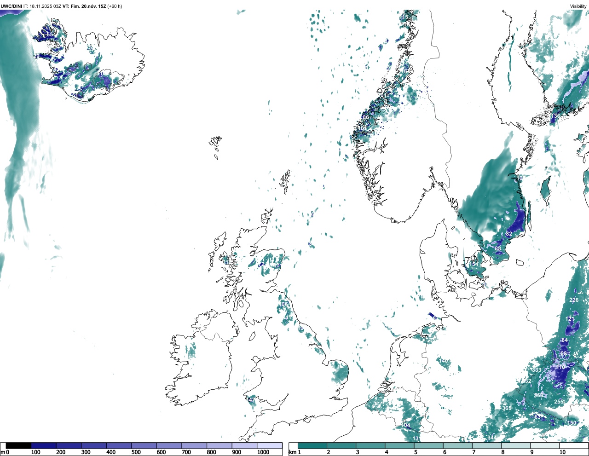
Task: Click the '1000' tick on the metre legend
Action: [x=263, y=452]
